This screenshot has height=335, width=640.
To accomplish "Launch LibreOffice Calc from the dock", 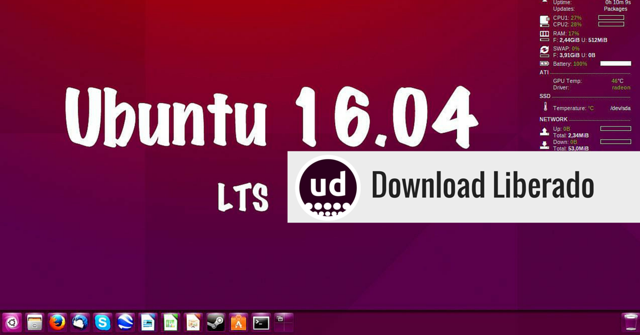I will (171, 323).
